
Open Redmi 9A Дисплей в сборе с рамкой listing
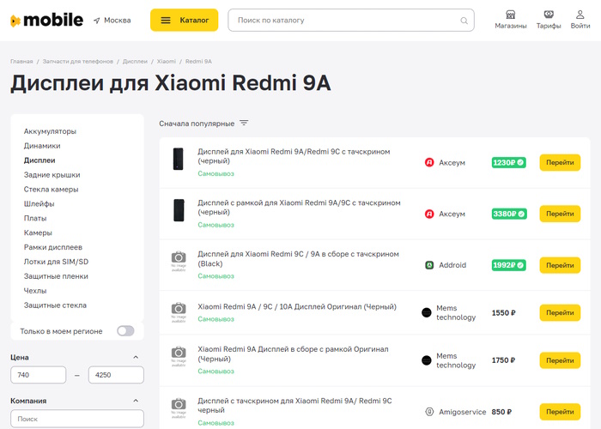pyautogui.click(x=294, y=354)
